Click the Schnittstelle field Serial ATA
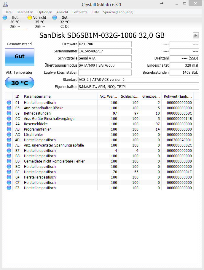This screenshot has width=204, height=270. pos(105,58)
